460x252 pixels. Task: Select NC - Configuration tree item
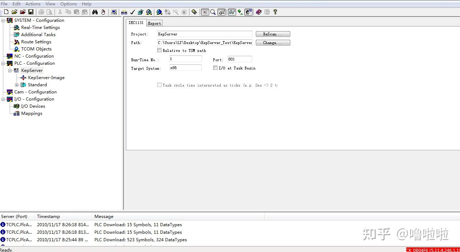pos(34,56)
